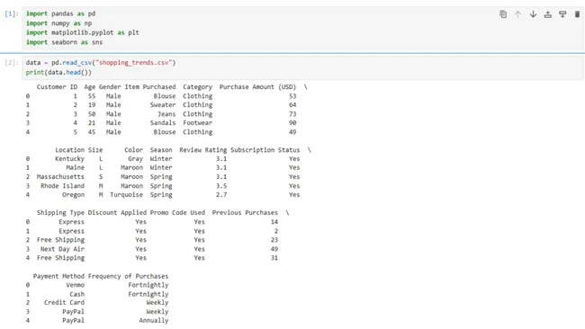Click the "Location" column header
The height and width of the screenshot is (329, 585).
coord(70,150)
